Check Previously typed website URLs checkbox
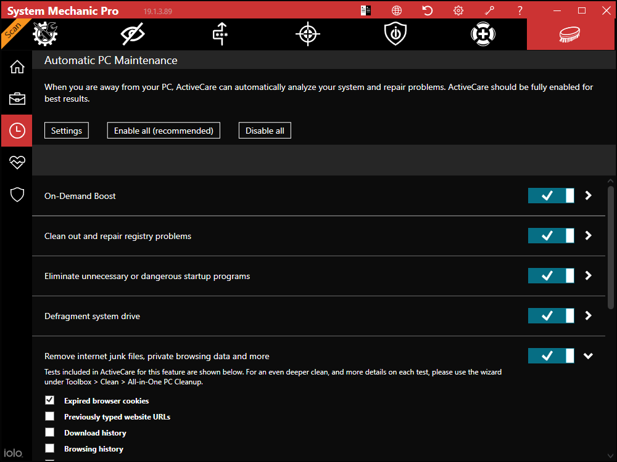Image resolution: width=617 pixels, height=462 pixels. pyautogui.click(x=49, y=416)
